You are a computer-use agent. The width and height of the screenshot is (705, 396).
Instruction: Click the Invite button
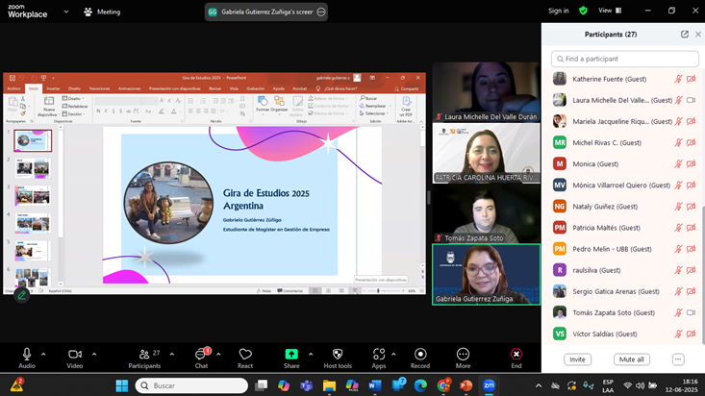coord(577,359)
